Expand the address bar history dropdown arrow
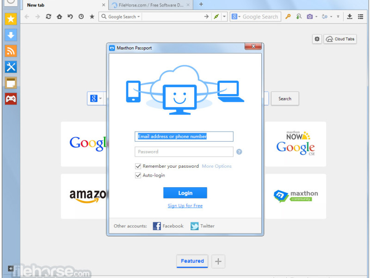 pos(224,17)
